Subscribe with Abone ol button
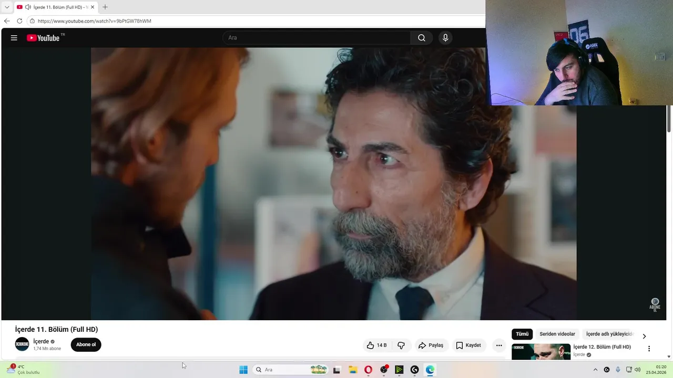The width and height of the screenshot is (673, 378). 86,345
